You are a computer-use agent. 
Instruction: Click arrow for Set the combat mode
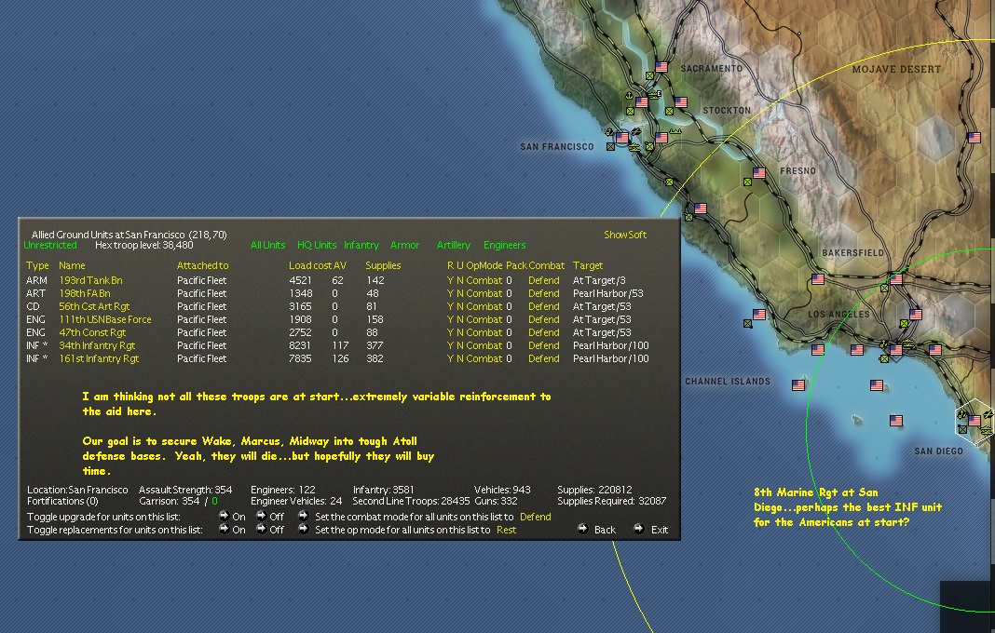[304, 516]
